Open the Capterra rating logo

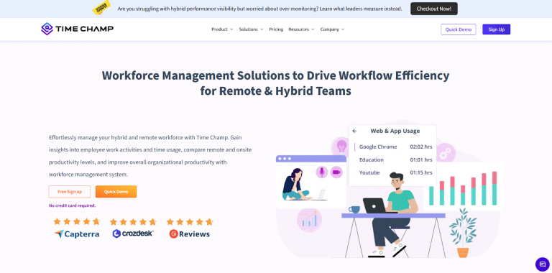(77, 234)
